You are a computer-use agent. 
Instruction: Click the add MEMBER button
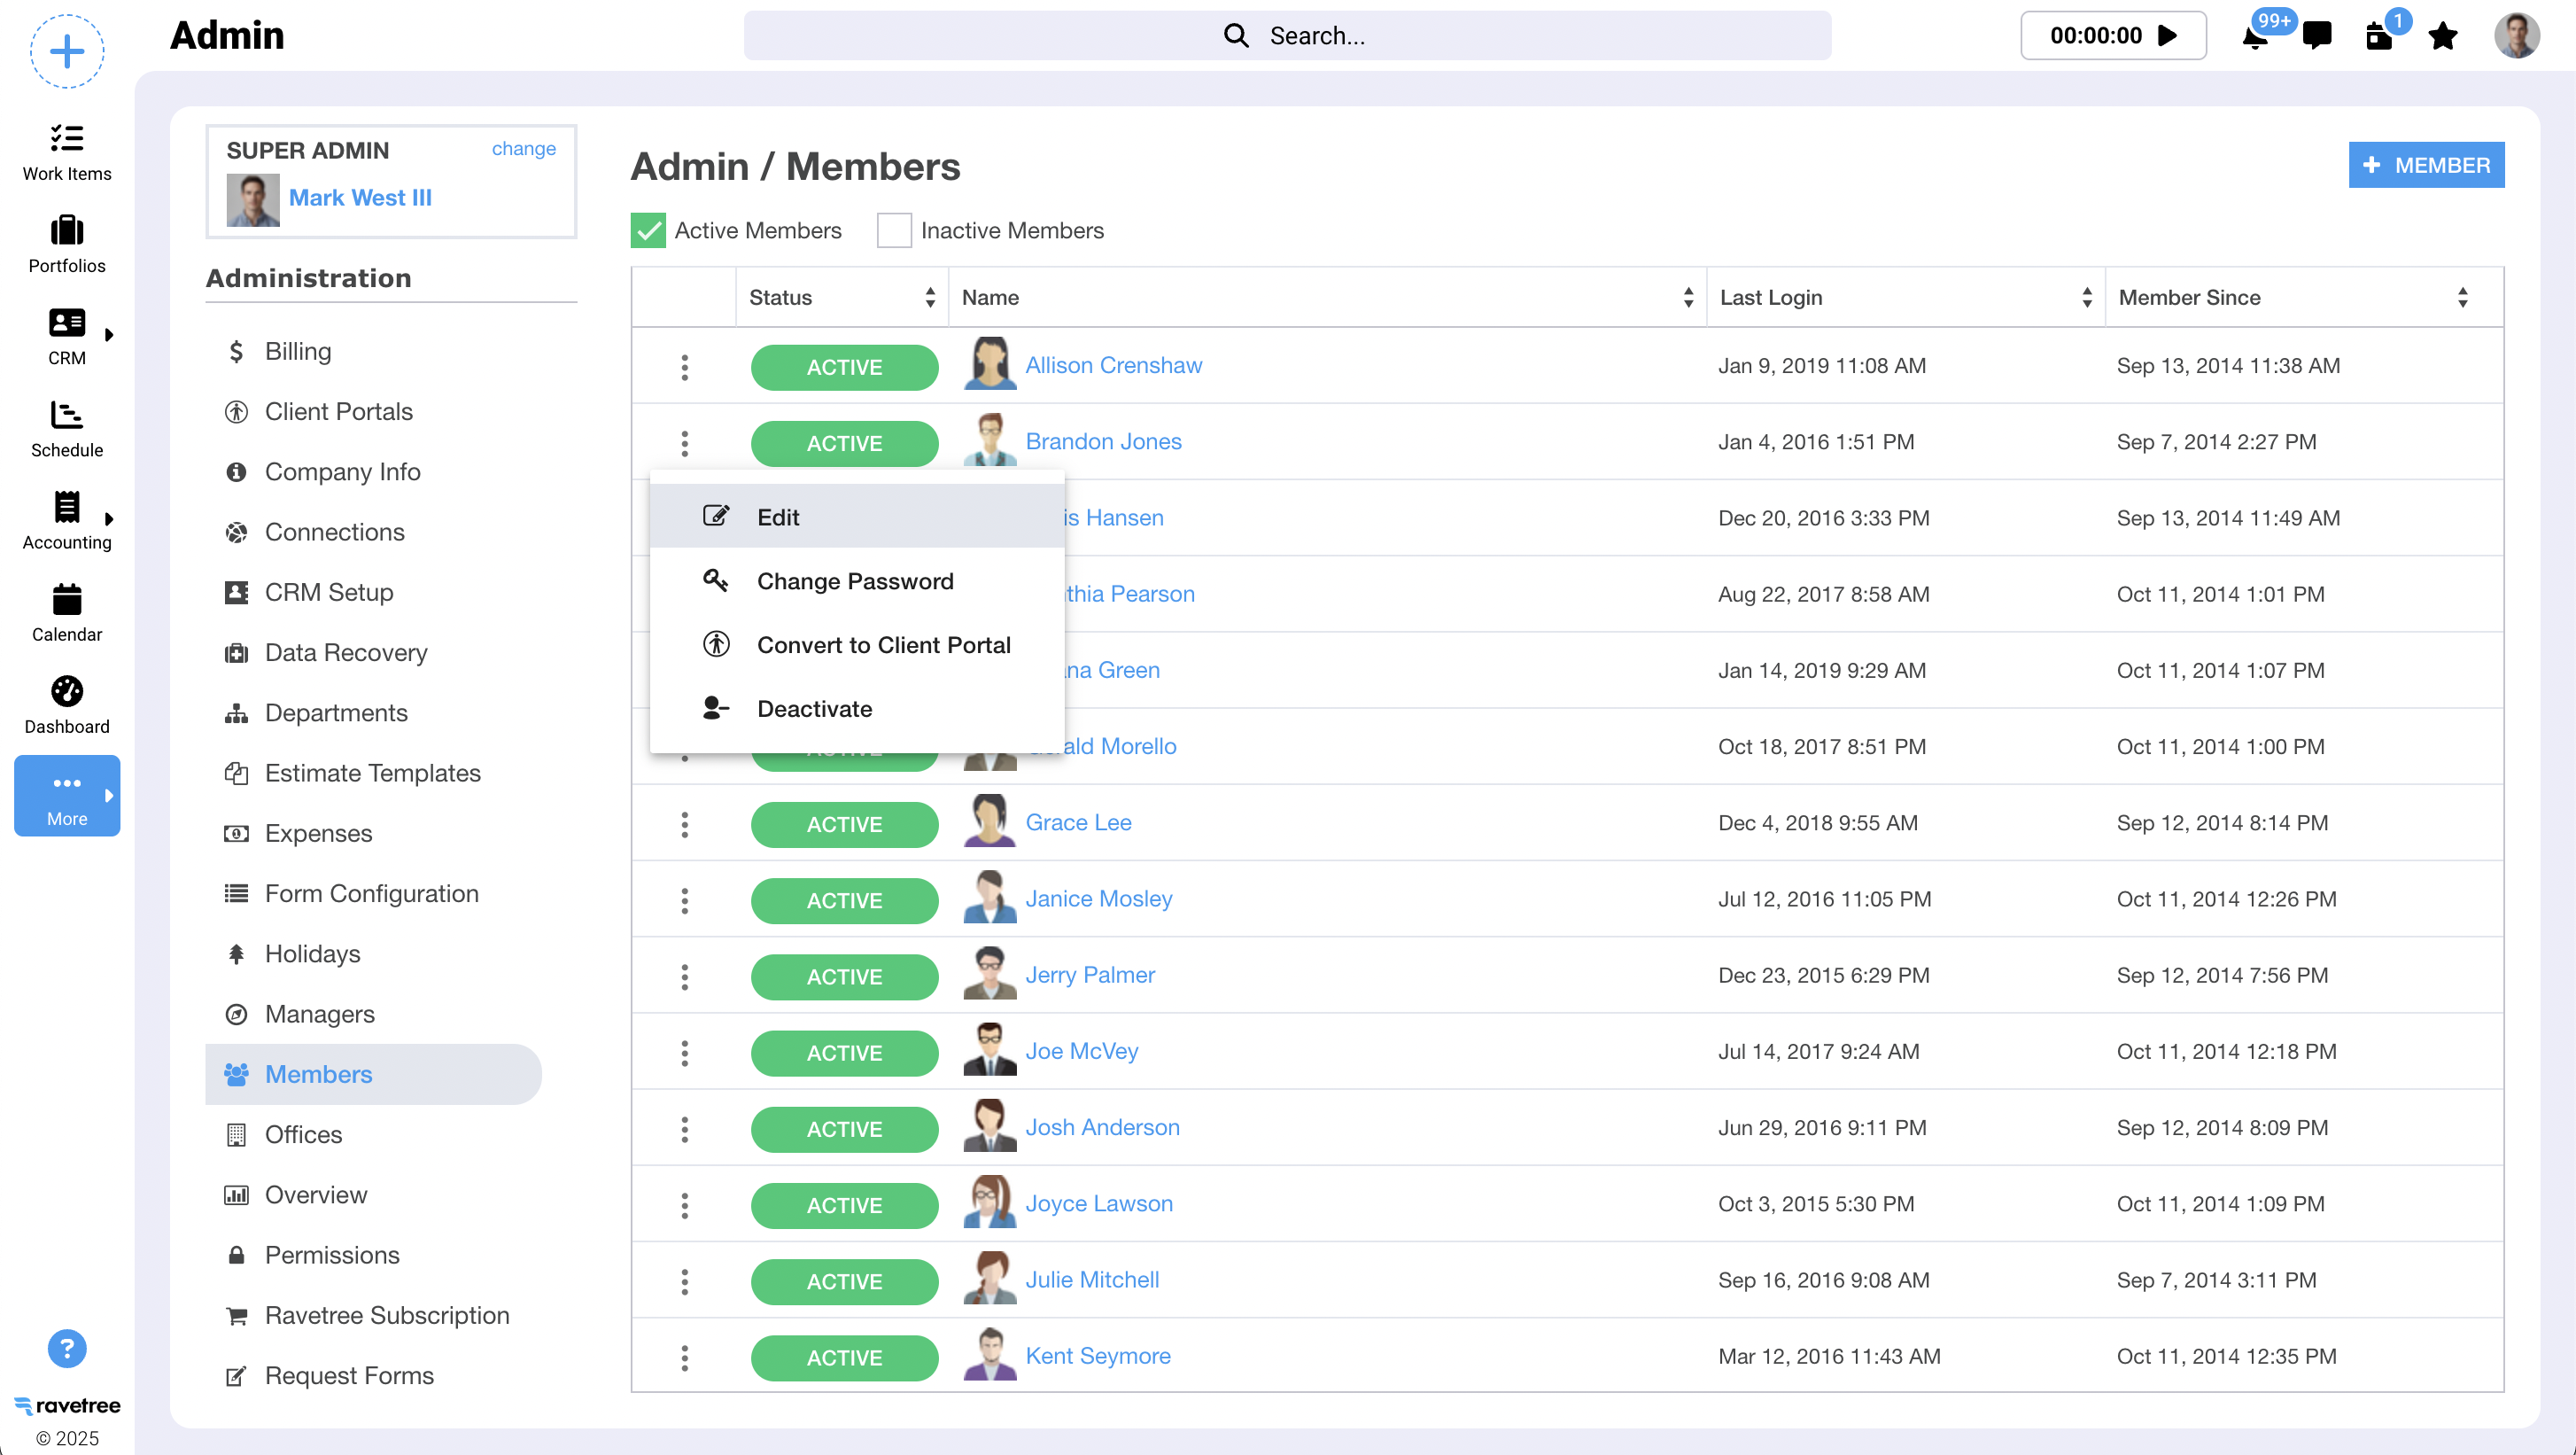coord(2425,165)
